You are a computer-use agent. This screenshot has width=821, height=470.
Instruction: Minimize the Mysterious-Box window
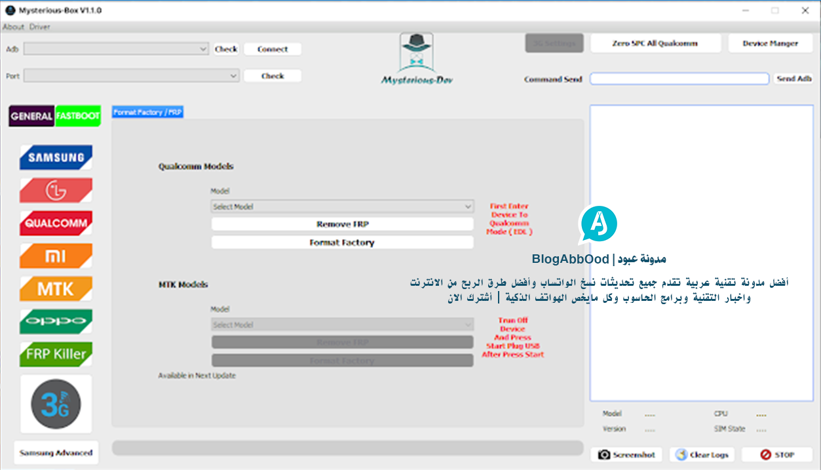[746, 10]
